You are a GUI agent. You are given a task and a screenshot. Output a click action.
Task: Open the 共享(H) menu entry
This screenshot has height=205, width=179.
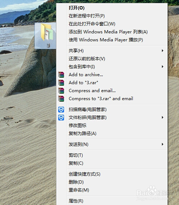click(x=112, y=50)
